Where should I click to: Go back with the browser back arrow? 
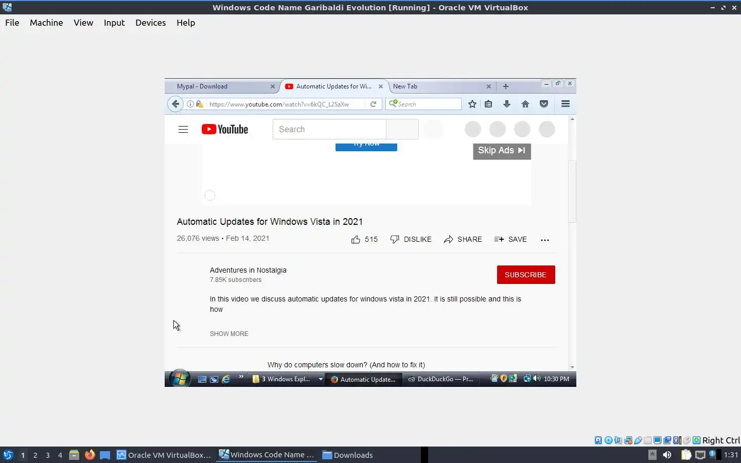175,104
